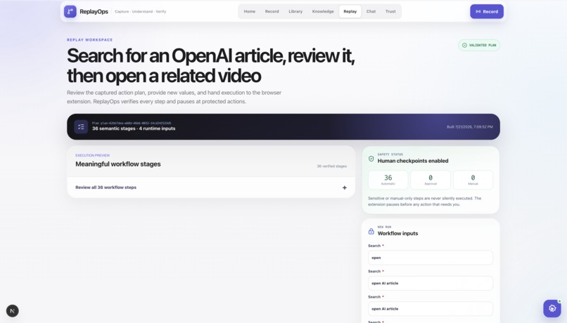567x323 pixels.
Task: Click the safety shield icon
Action: point(371,159)
